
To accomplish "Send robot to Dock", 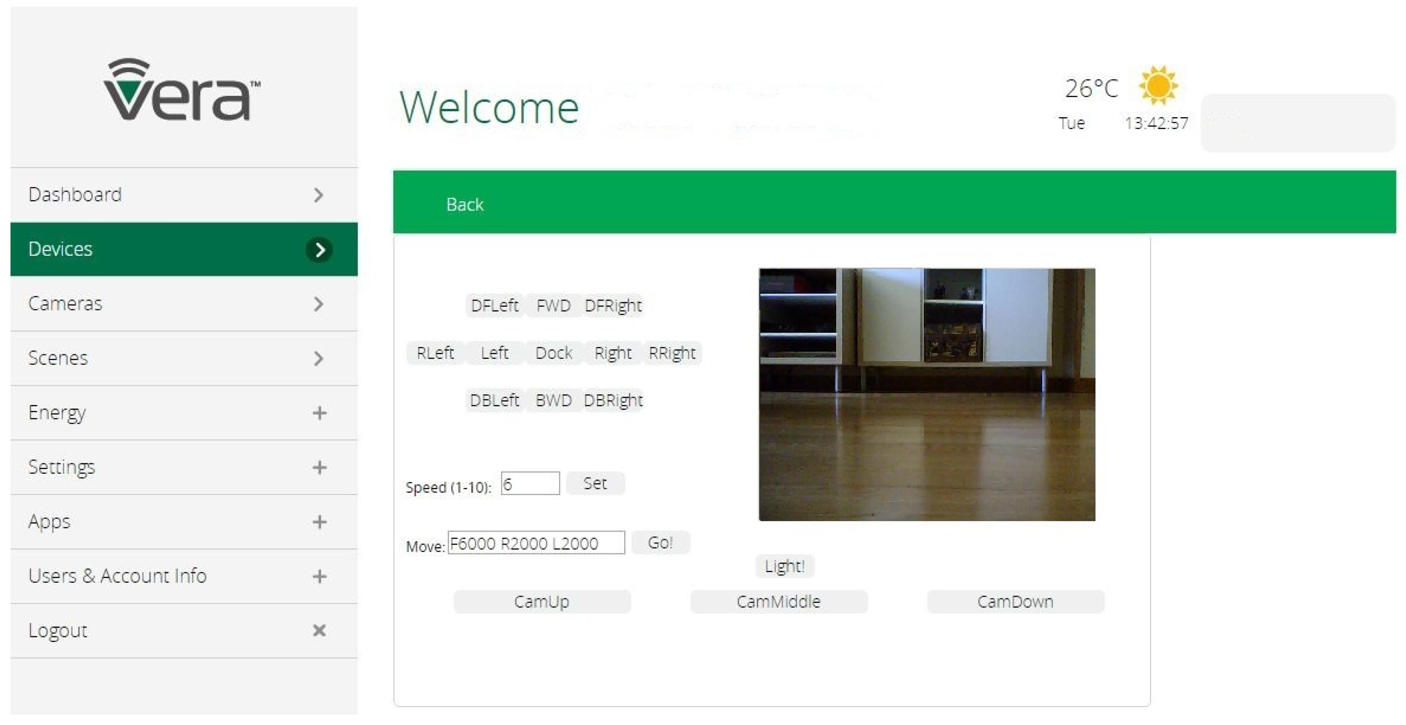I will [553, 352].
